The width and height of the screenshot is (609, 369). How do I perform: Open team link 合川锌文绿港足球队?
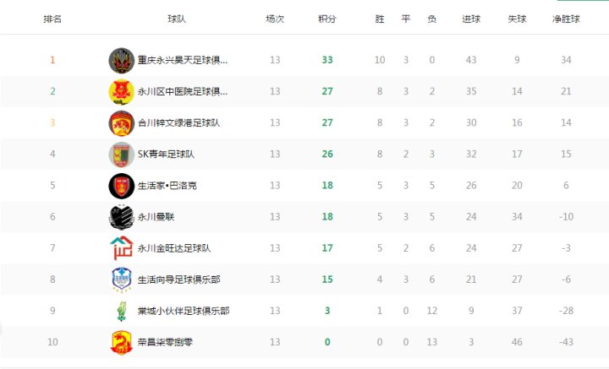(178, 123)
